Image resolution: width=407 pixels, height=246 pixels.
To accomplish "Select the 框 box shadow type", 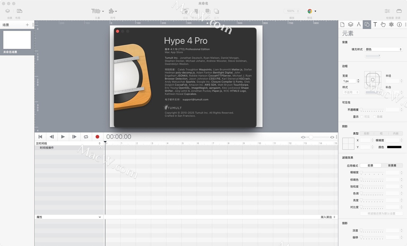I will (381, 134).
